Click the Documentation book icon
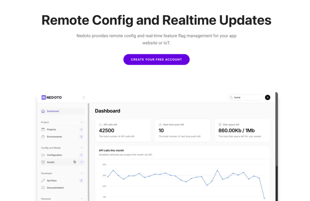The image size is (310, 201). pos(43,188)
